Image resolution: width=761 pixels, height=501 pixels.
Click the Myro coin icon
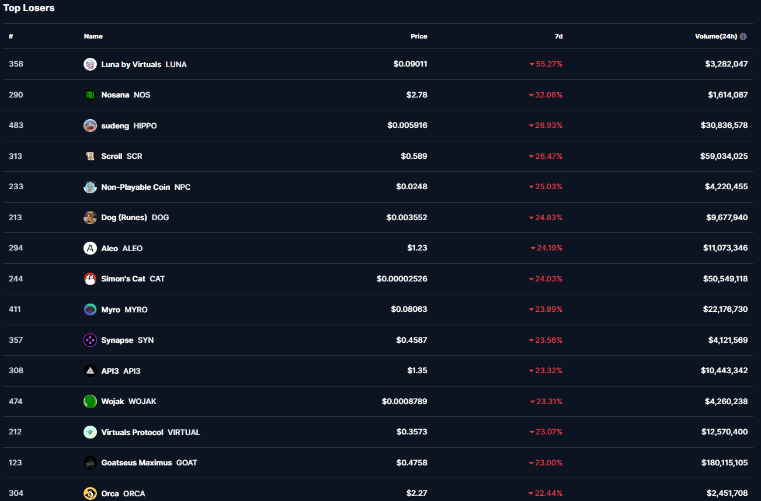coord(90,309)
